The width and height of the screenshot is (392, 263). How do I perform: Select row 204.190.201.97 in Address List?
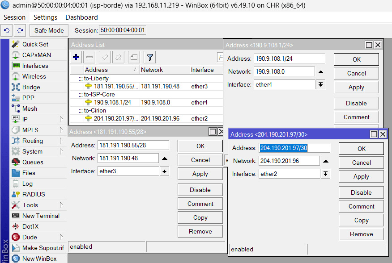point(146,118)
